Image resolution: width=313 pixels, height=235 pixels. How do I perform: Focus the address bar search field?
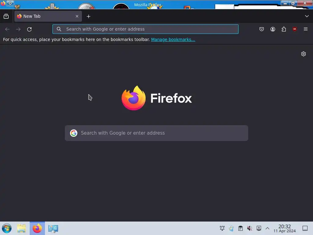click(x=145, y=29)
